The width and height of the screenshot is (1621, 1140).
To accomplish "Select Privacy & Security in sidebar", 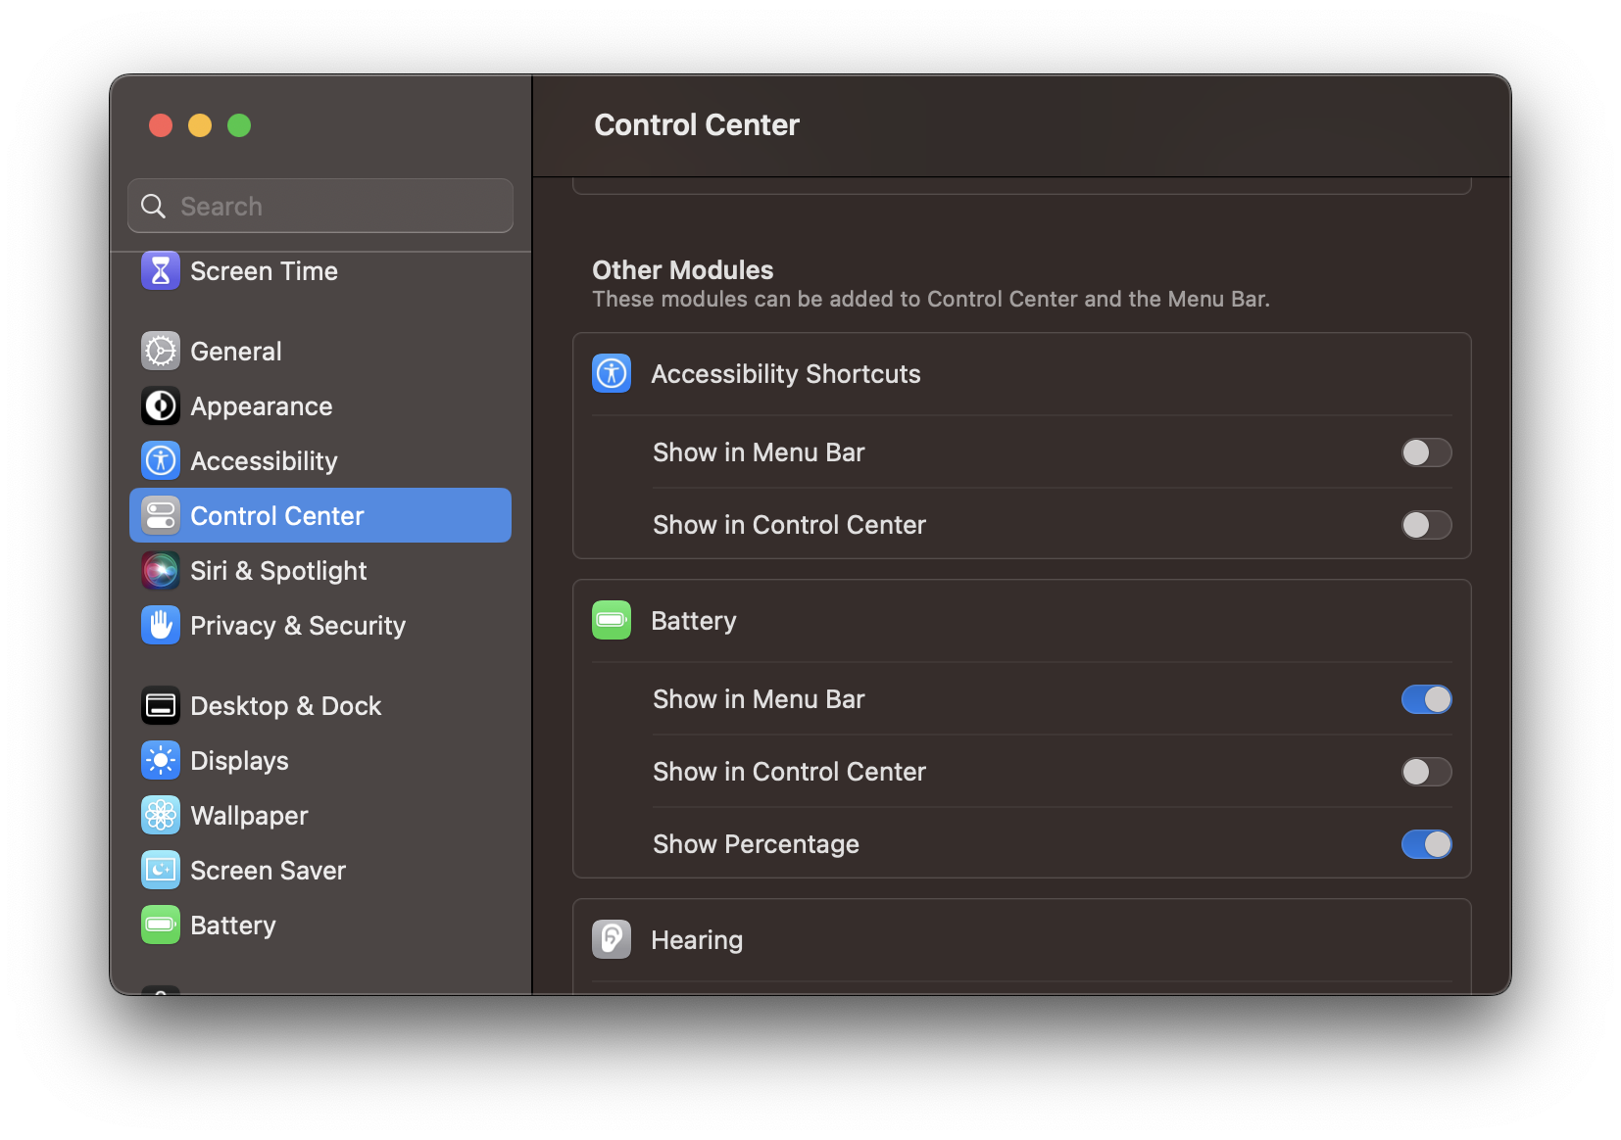I will pos(297,625).
